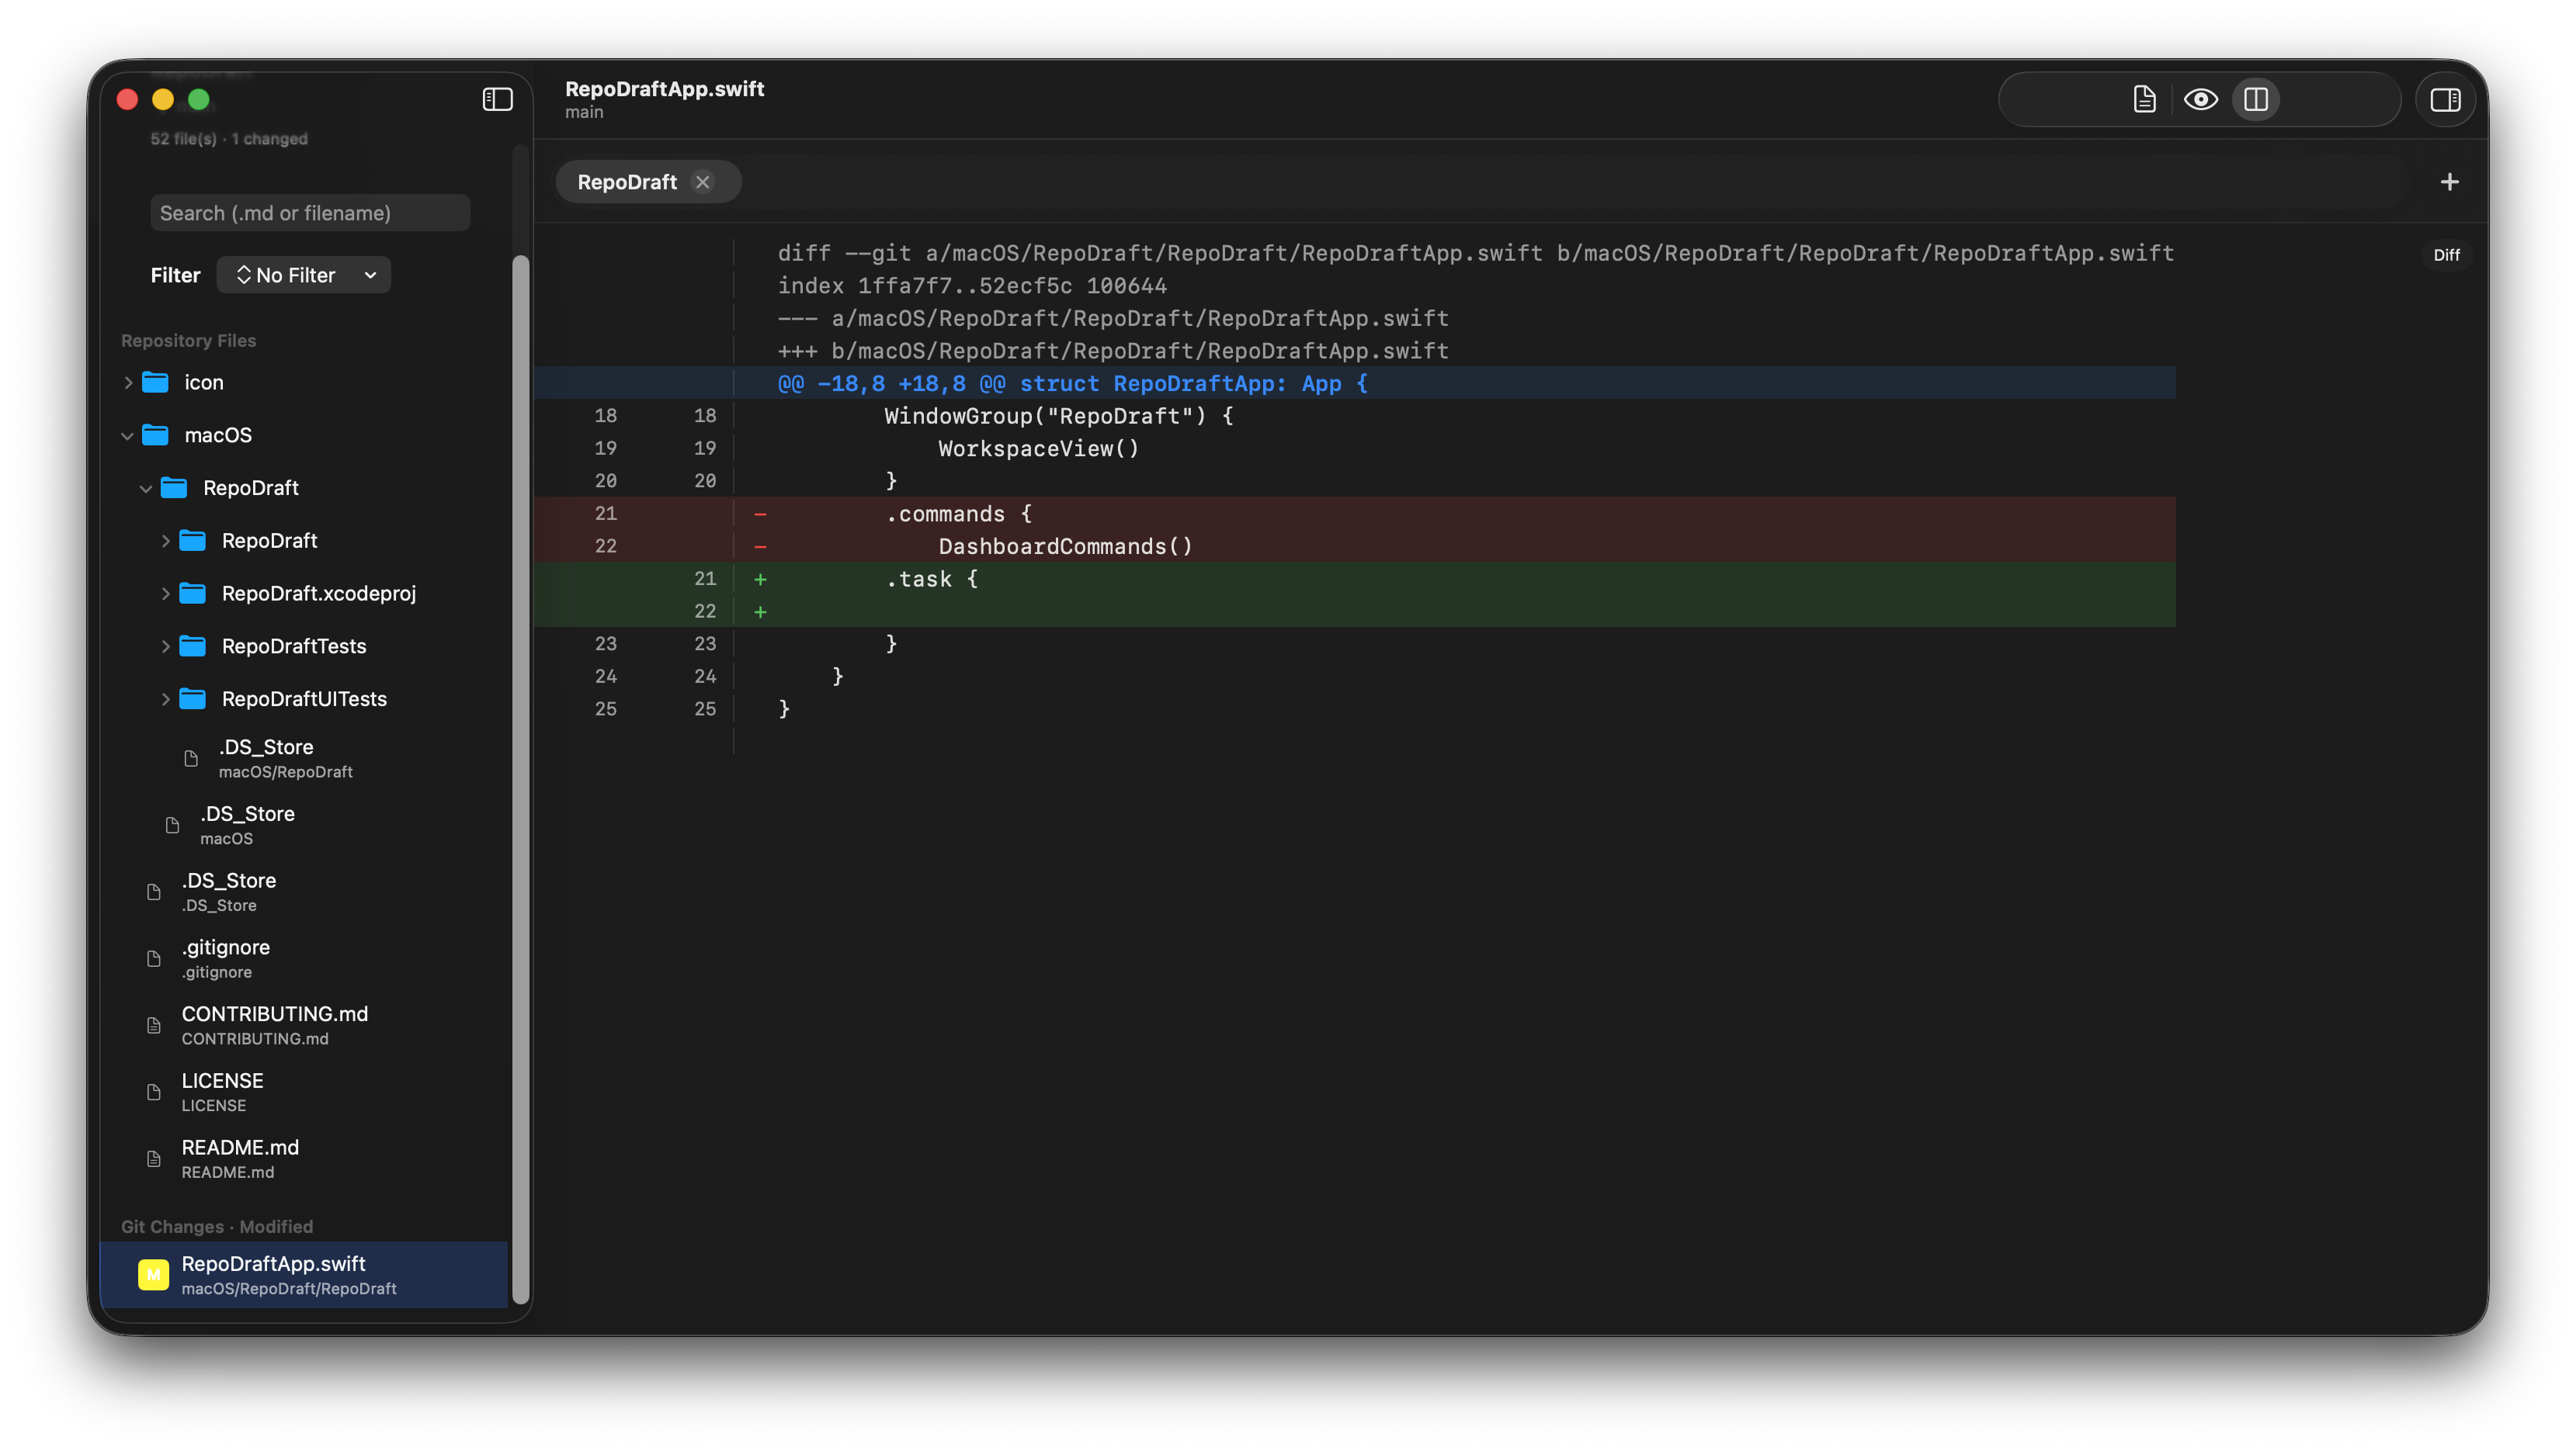Click the yellow M modified badge
The height and width of the screenshot is (1451, 2576).
[x=153, y=1275]
